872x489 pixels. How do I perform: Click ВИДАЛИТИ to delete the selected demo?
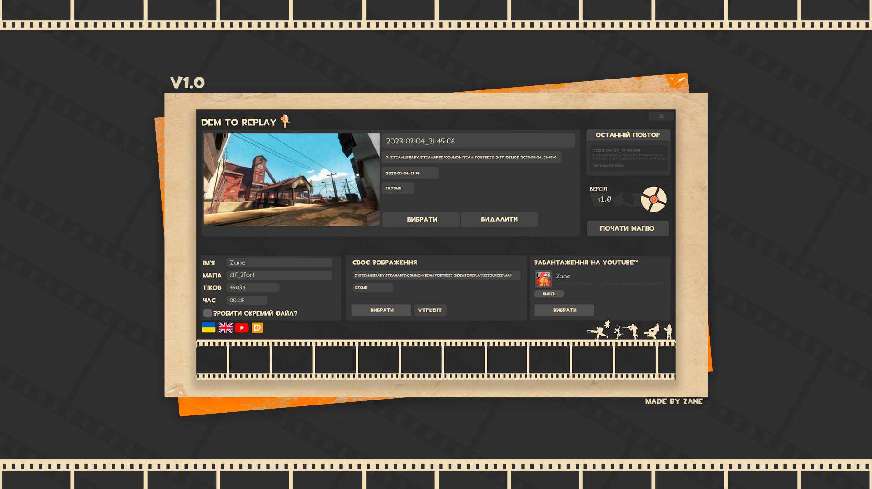[x=499, y=219]
